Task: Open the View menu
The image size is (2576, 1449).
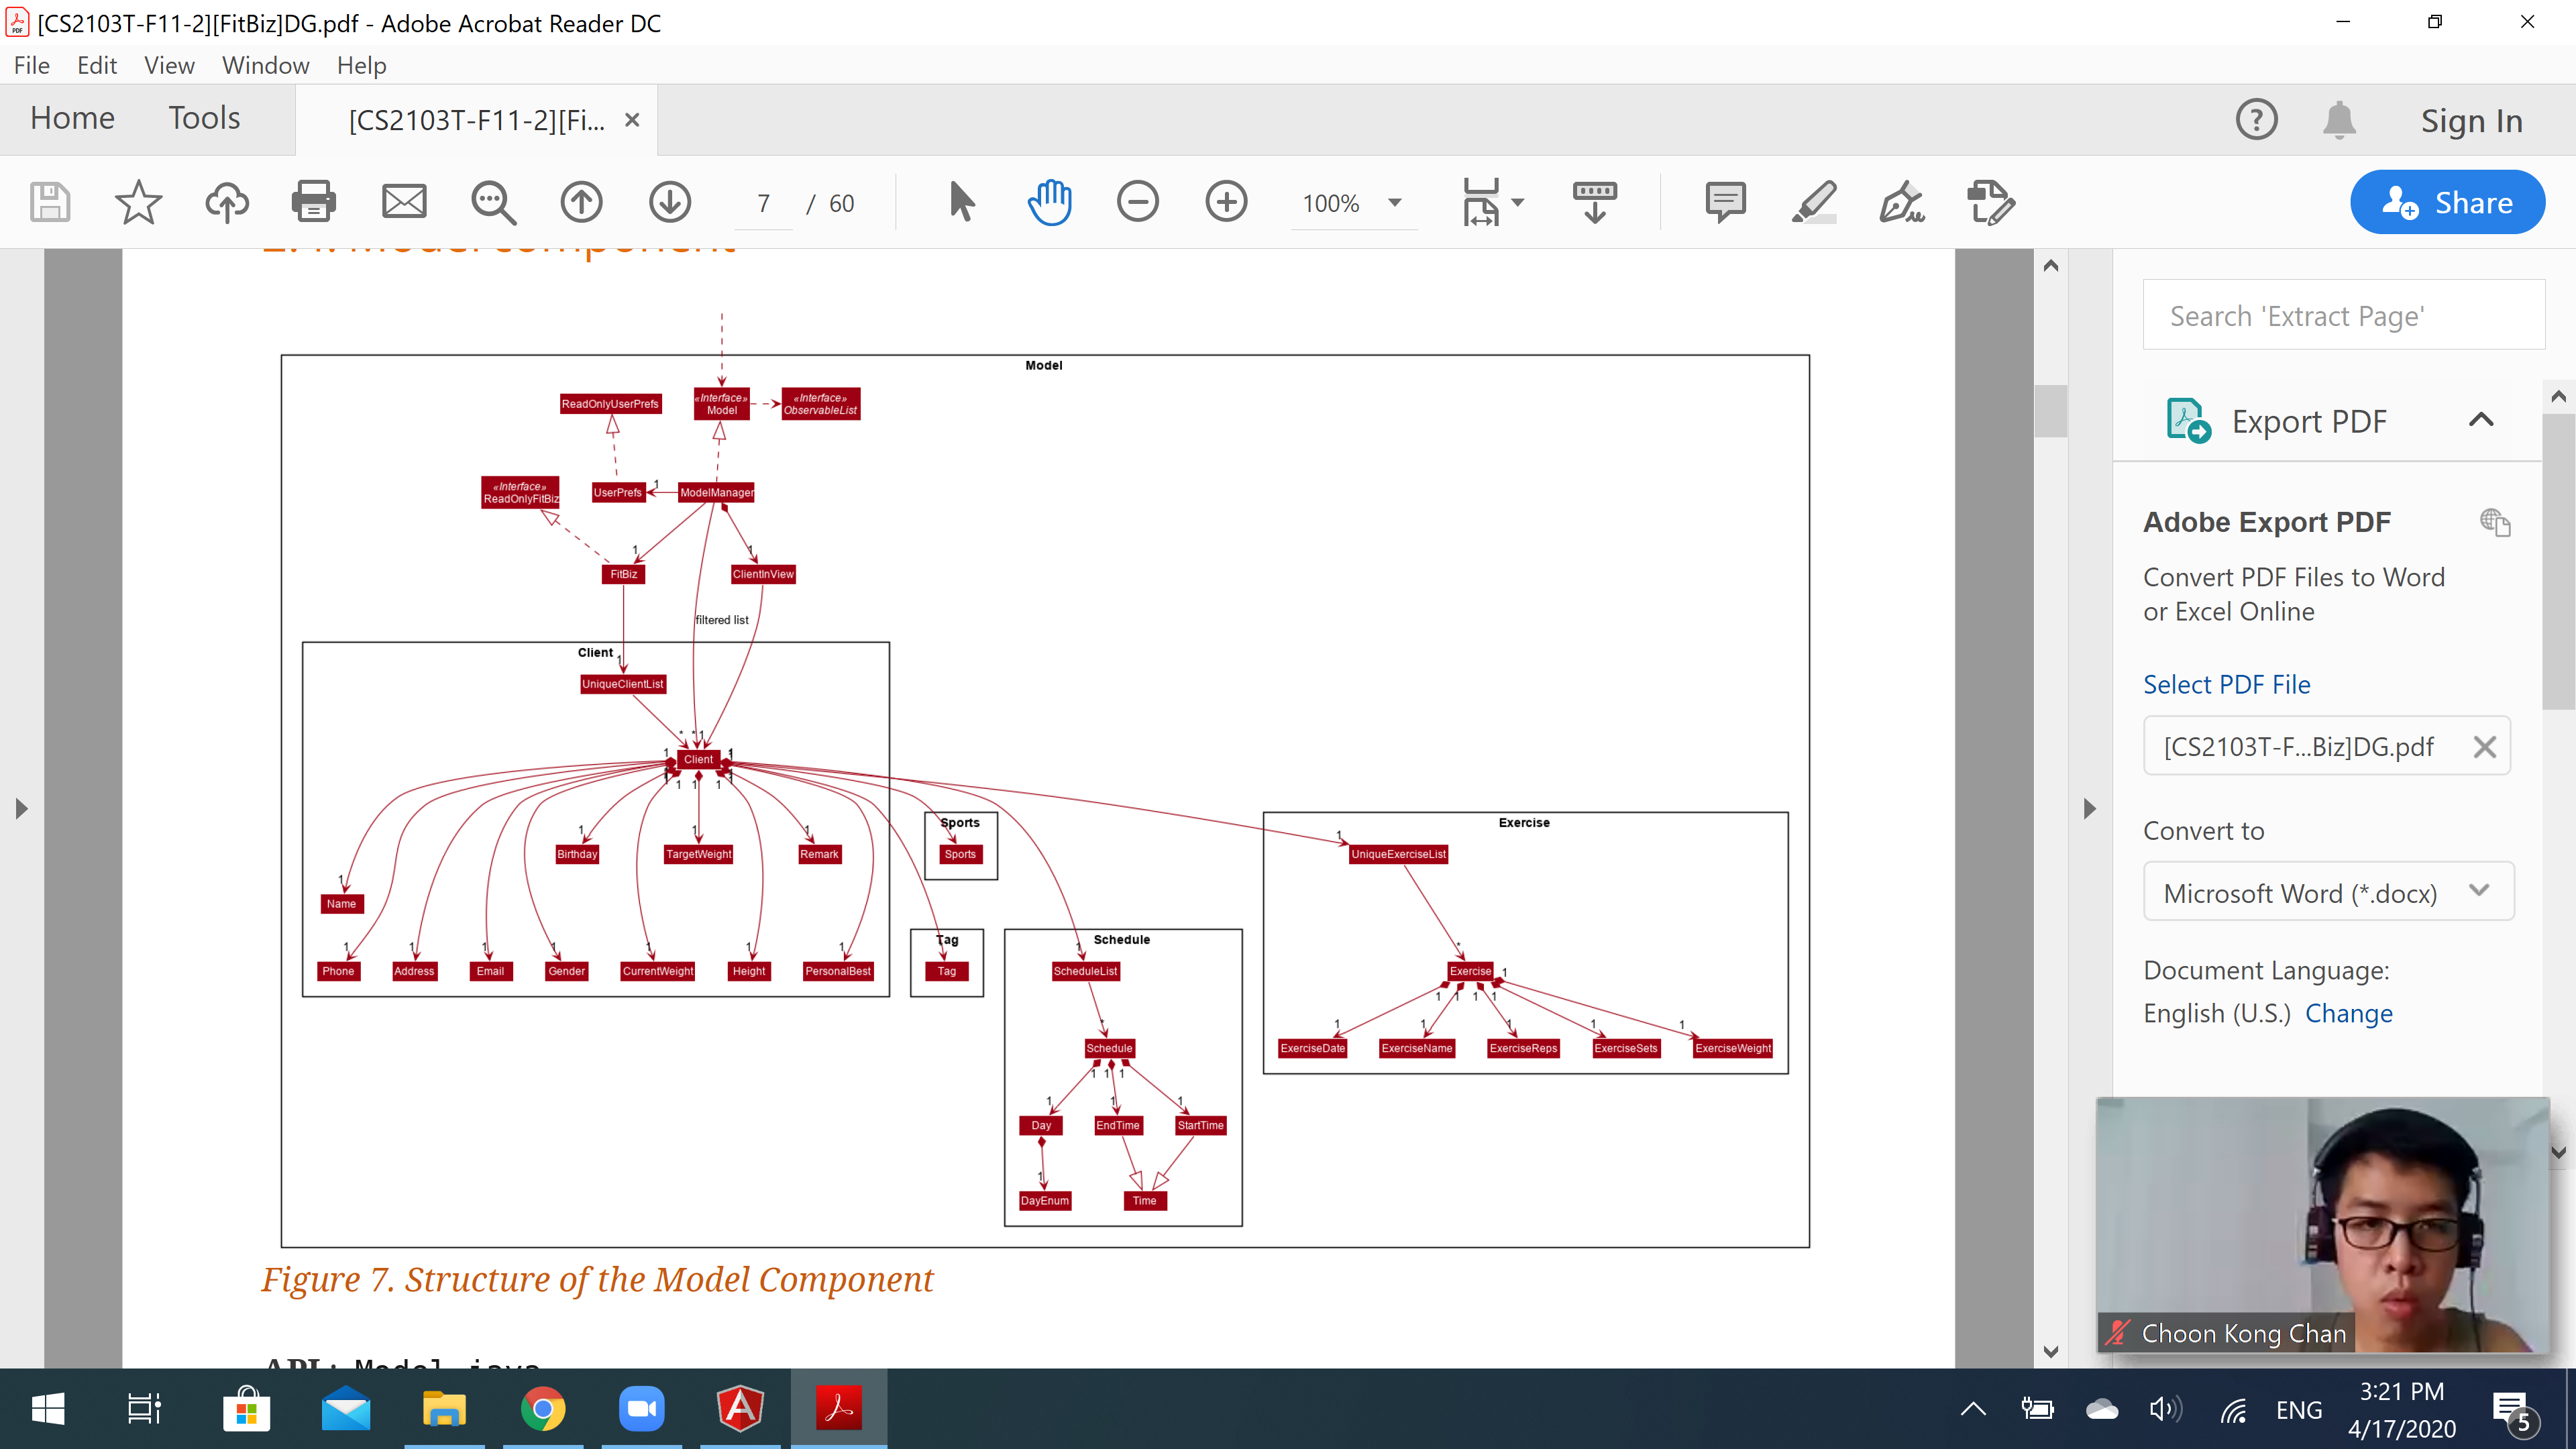Action: pos(168,65)
